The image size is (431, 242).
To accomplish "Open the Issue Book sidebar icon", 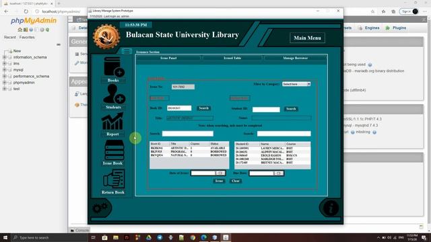I will tap(114, 151).
